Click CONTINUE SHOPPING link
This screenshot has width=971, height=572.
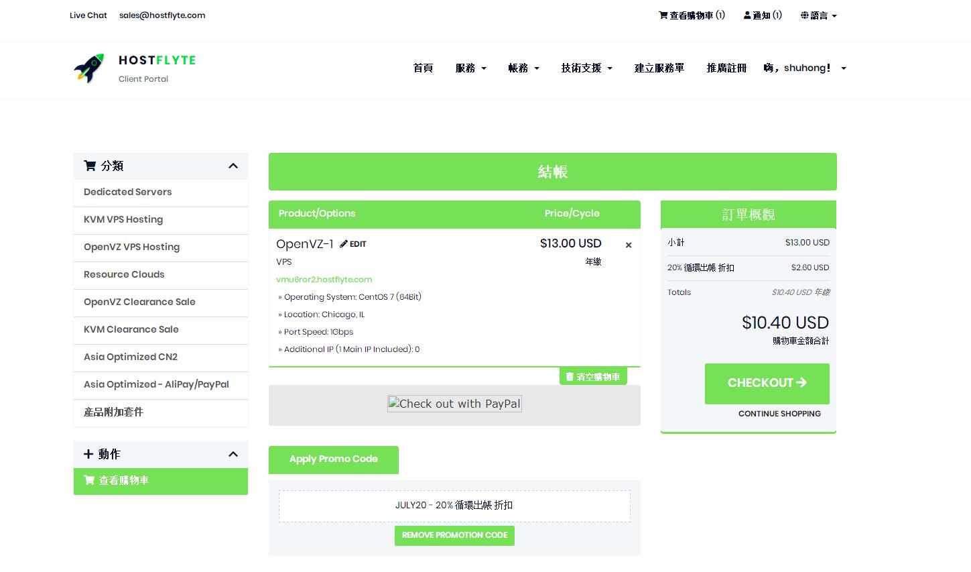[x=779, y=414]
